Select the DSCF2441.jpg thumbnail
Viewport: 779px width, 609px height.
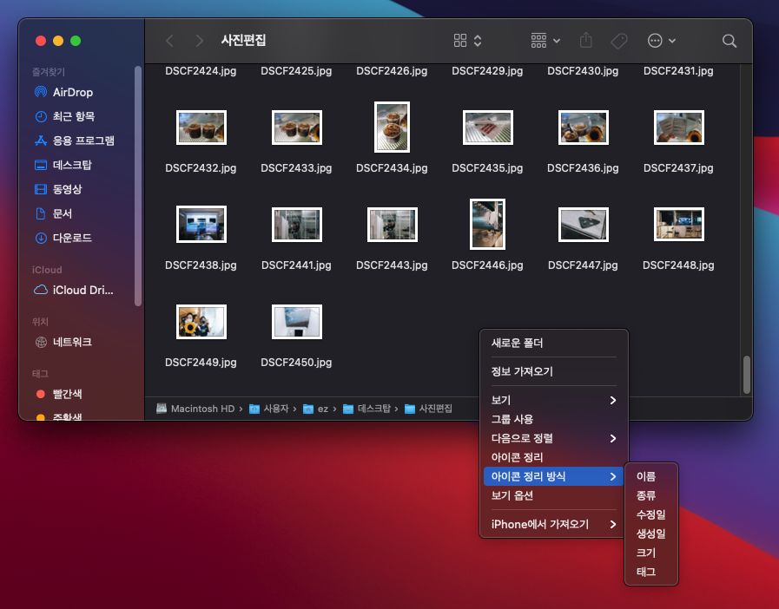tap(297, 225)
